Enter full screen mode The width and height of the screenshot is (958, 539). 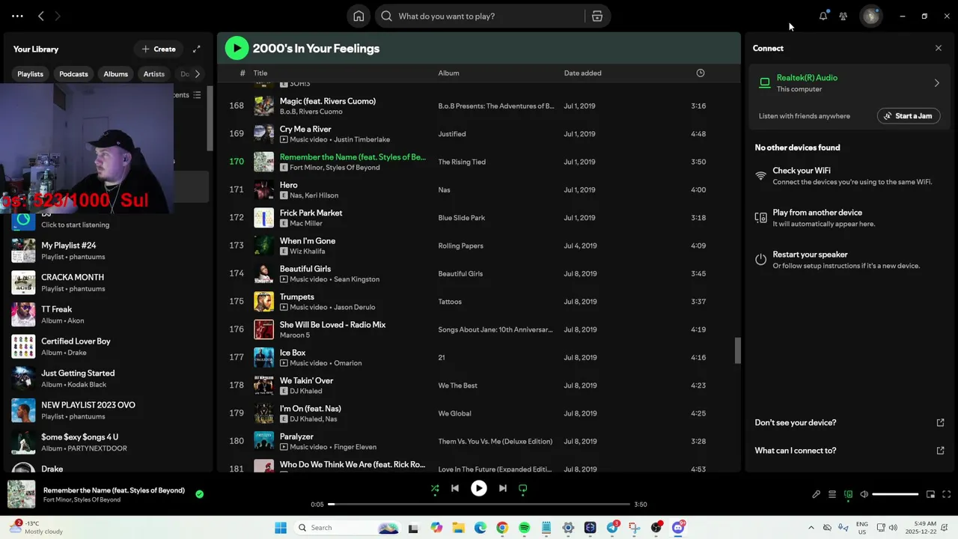coord(946,494)
